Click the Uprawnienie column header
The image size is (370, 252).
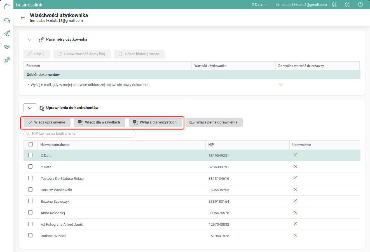[x=325, y=145]
